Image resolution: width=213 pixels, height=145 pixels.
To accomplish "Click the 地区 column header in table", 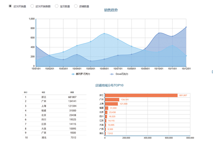I will click(44, 92).
